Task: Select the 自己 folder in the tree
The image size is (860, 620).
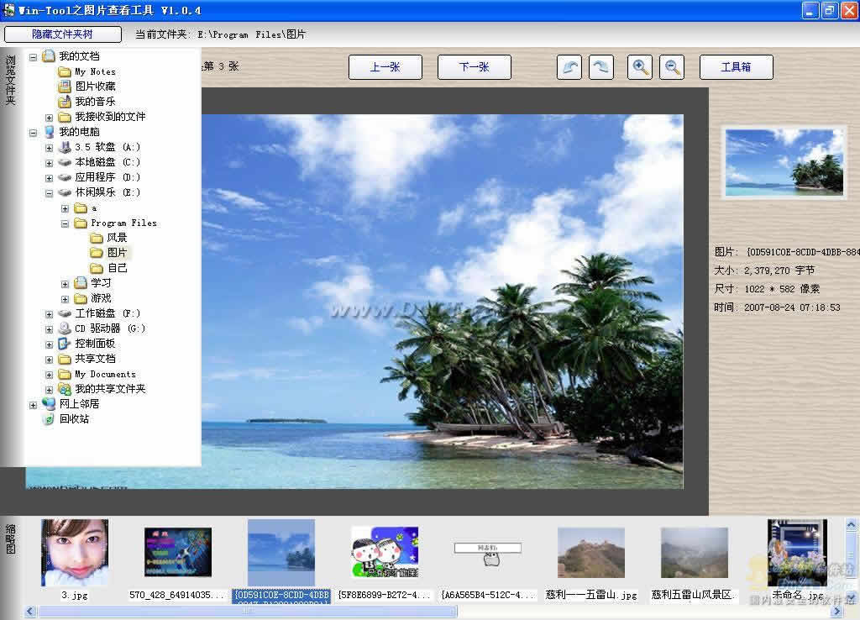Action: (117, 268)
